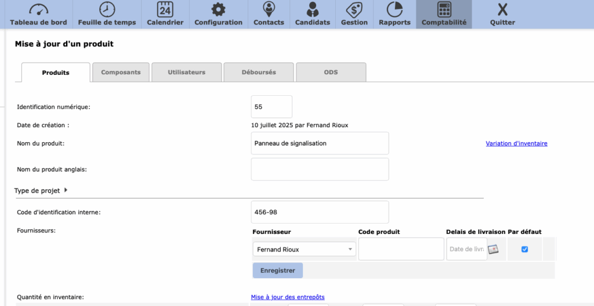Screen dimensions: 594x306
Task: Open the Fournisseur dropdown showing Fernand Rioux
Action: pos(305,250)
